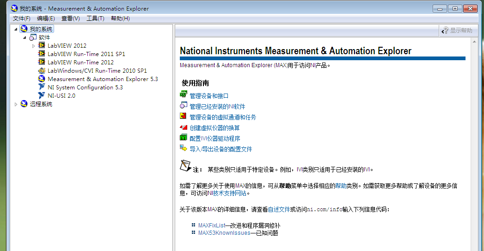Collapse the 软件 tree node
Image resolution: width=484 pixels, height=251 pixels.
click(x=25, y=38)
